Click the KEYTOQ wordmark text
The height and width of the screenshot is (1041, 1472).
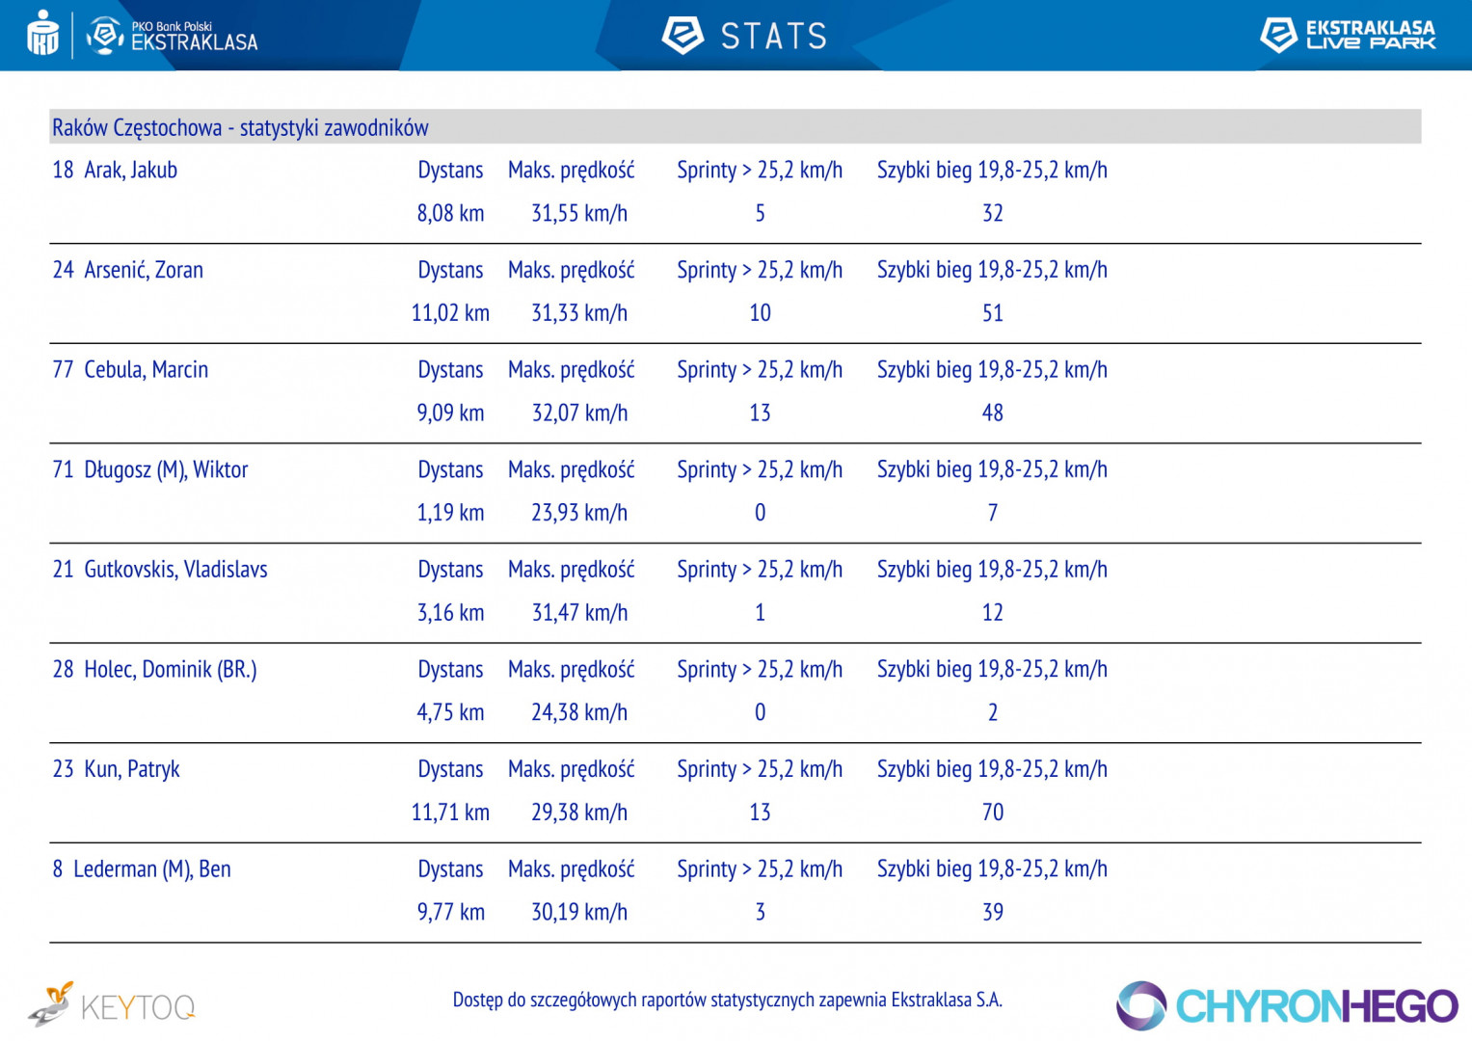coord(138,1008)
